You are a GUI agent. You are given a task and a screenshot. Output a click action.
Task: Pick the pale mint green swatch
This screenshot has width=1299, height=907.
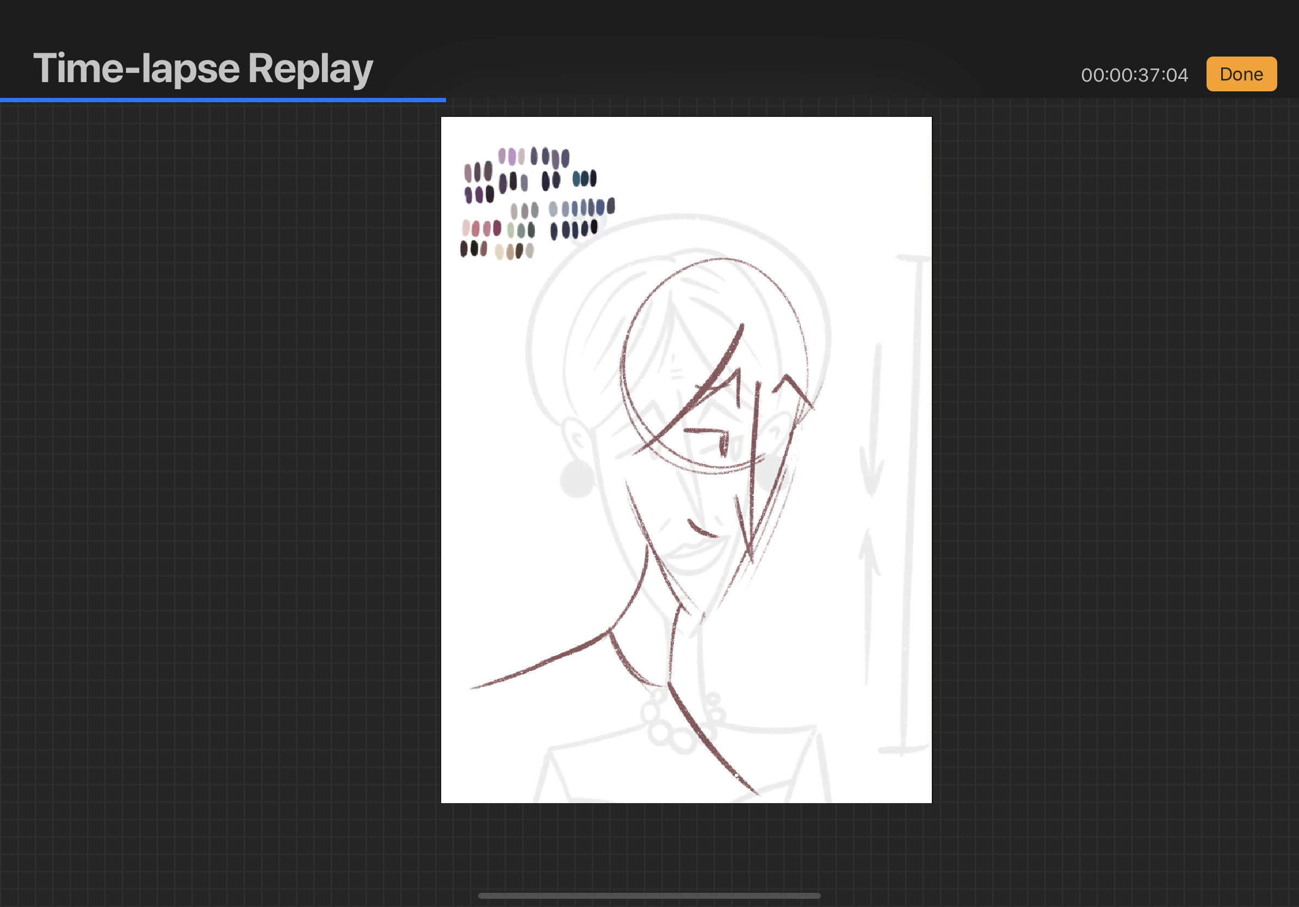(x=510, y=230)
